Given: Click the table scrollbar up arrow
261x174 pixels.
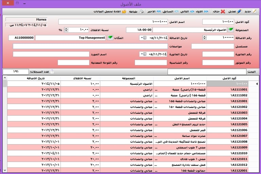Looking at the screenshot, I should coord(5,78).
